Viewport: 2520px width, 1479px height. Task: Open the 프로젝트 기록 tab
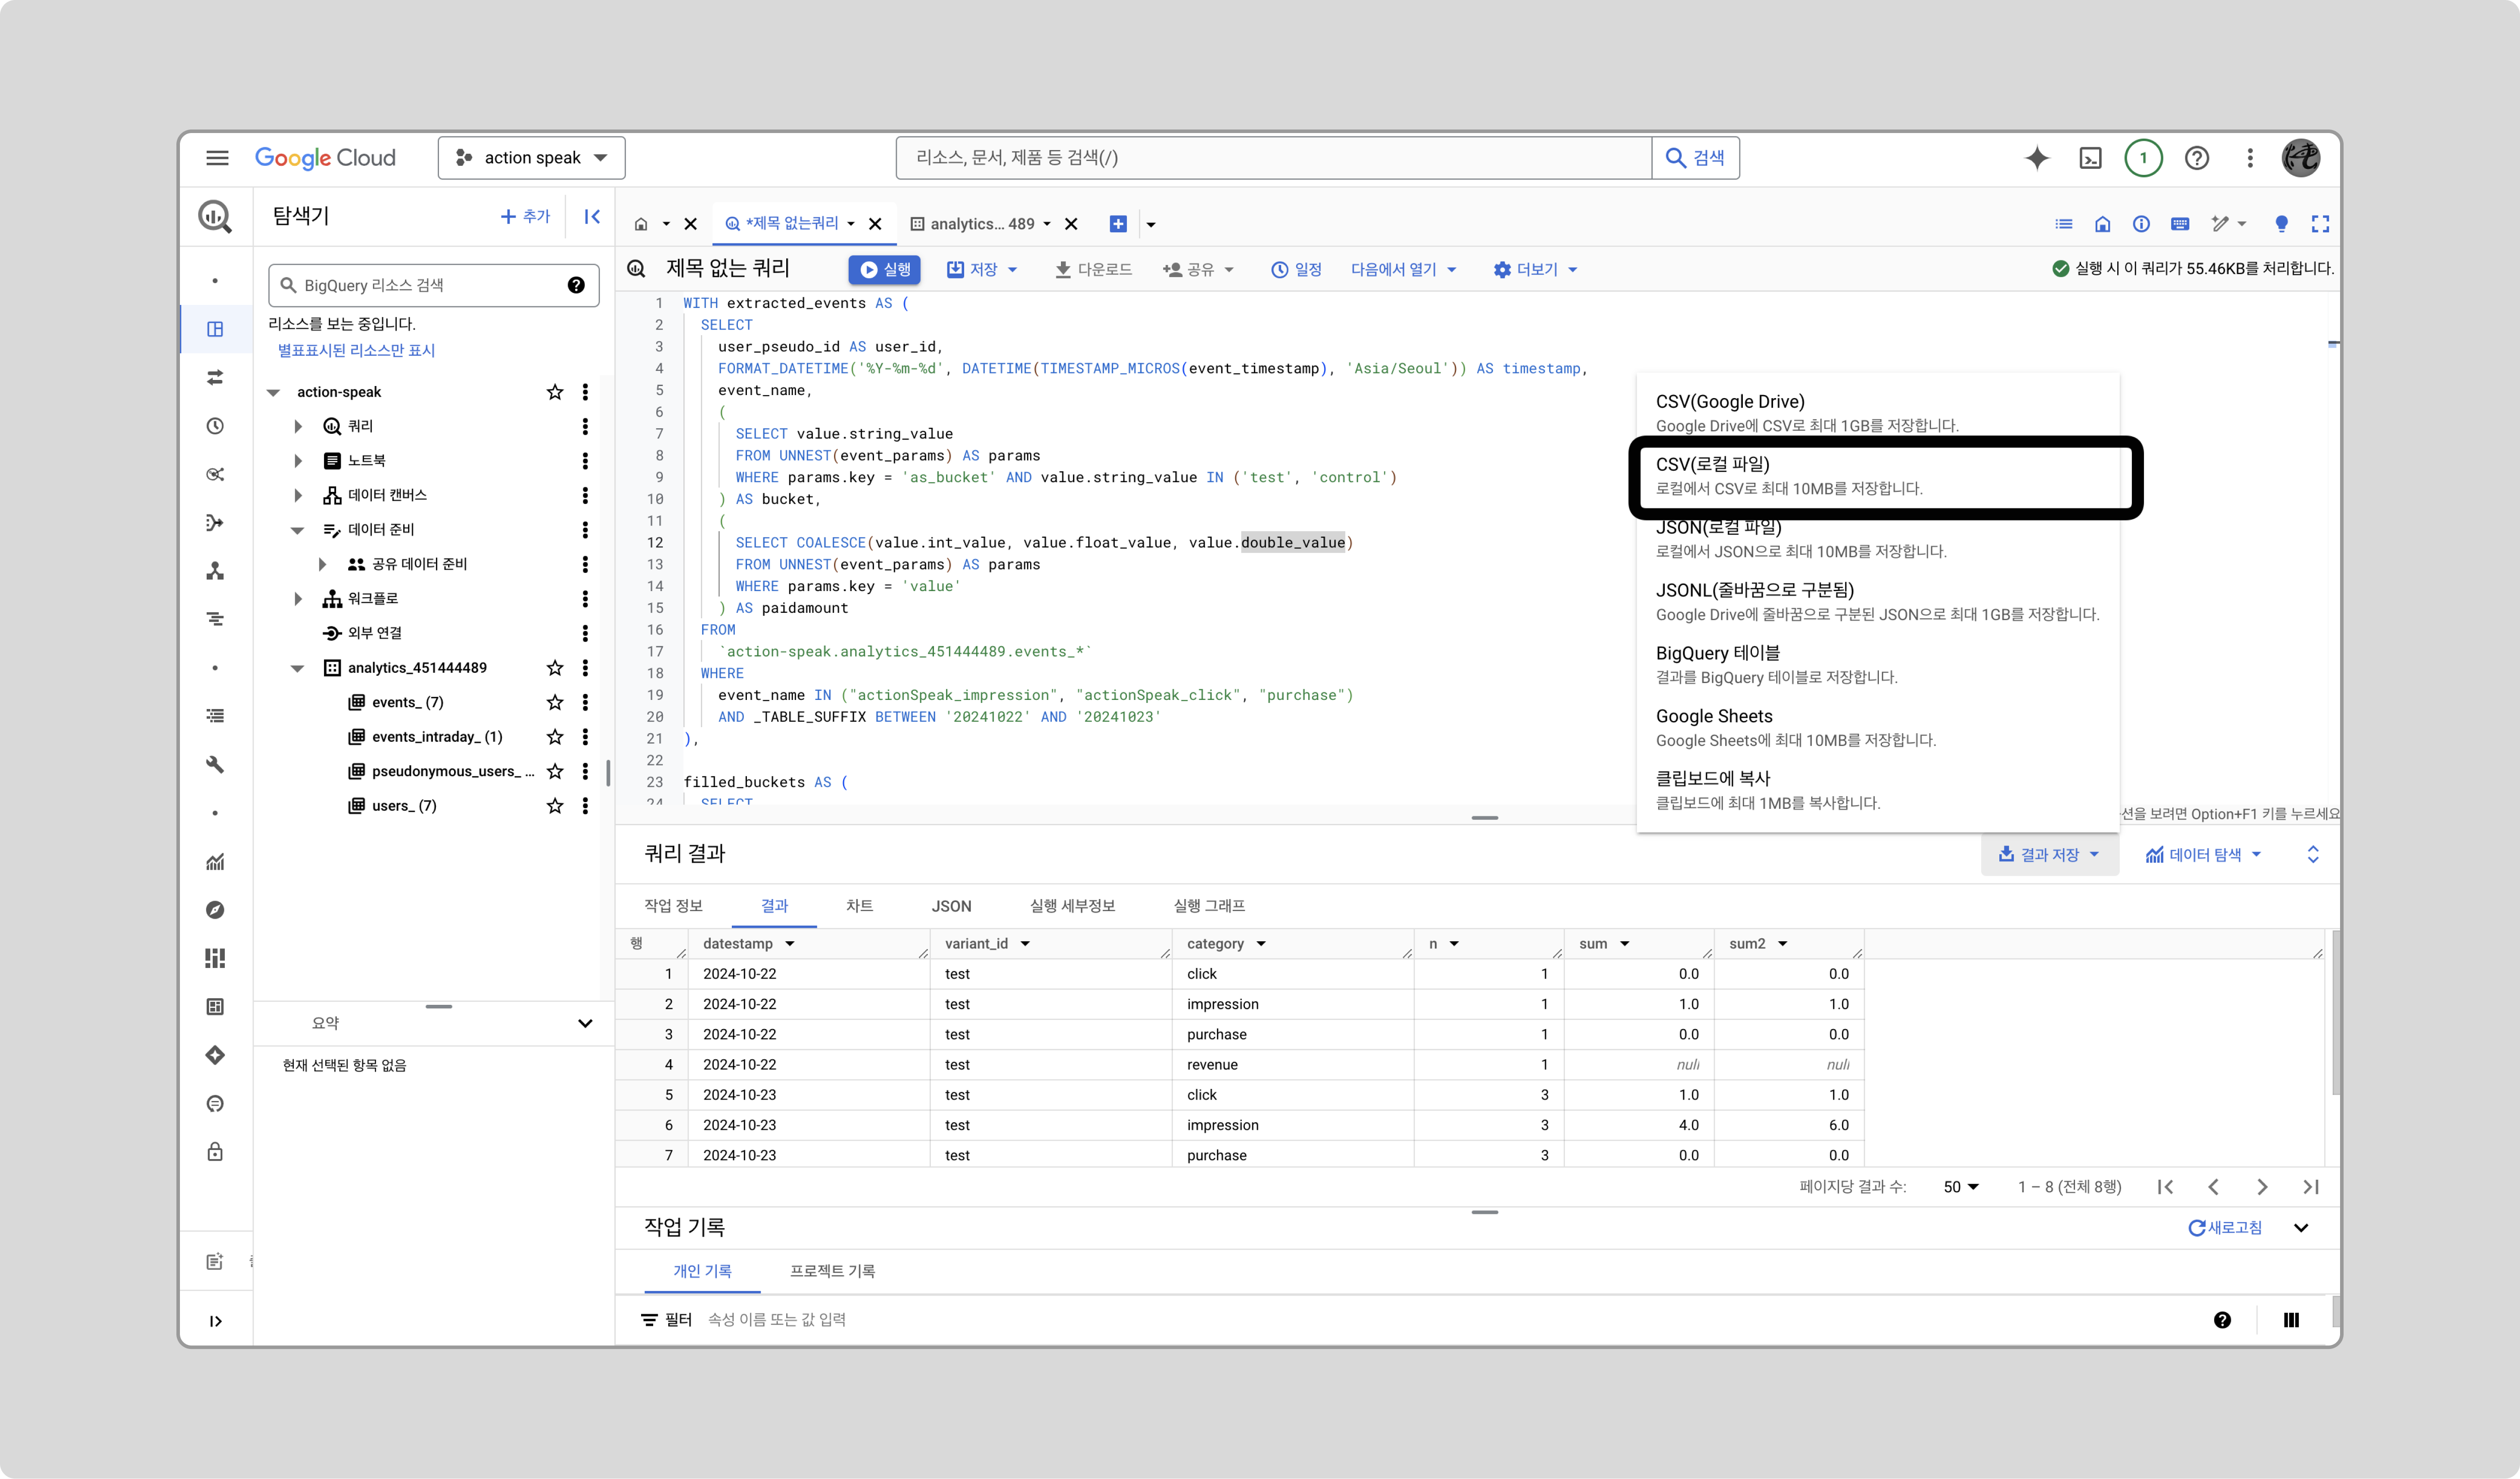[832, 1271]
